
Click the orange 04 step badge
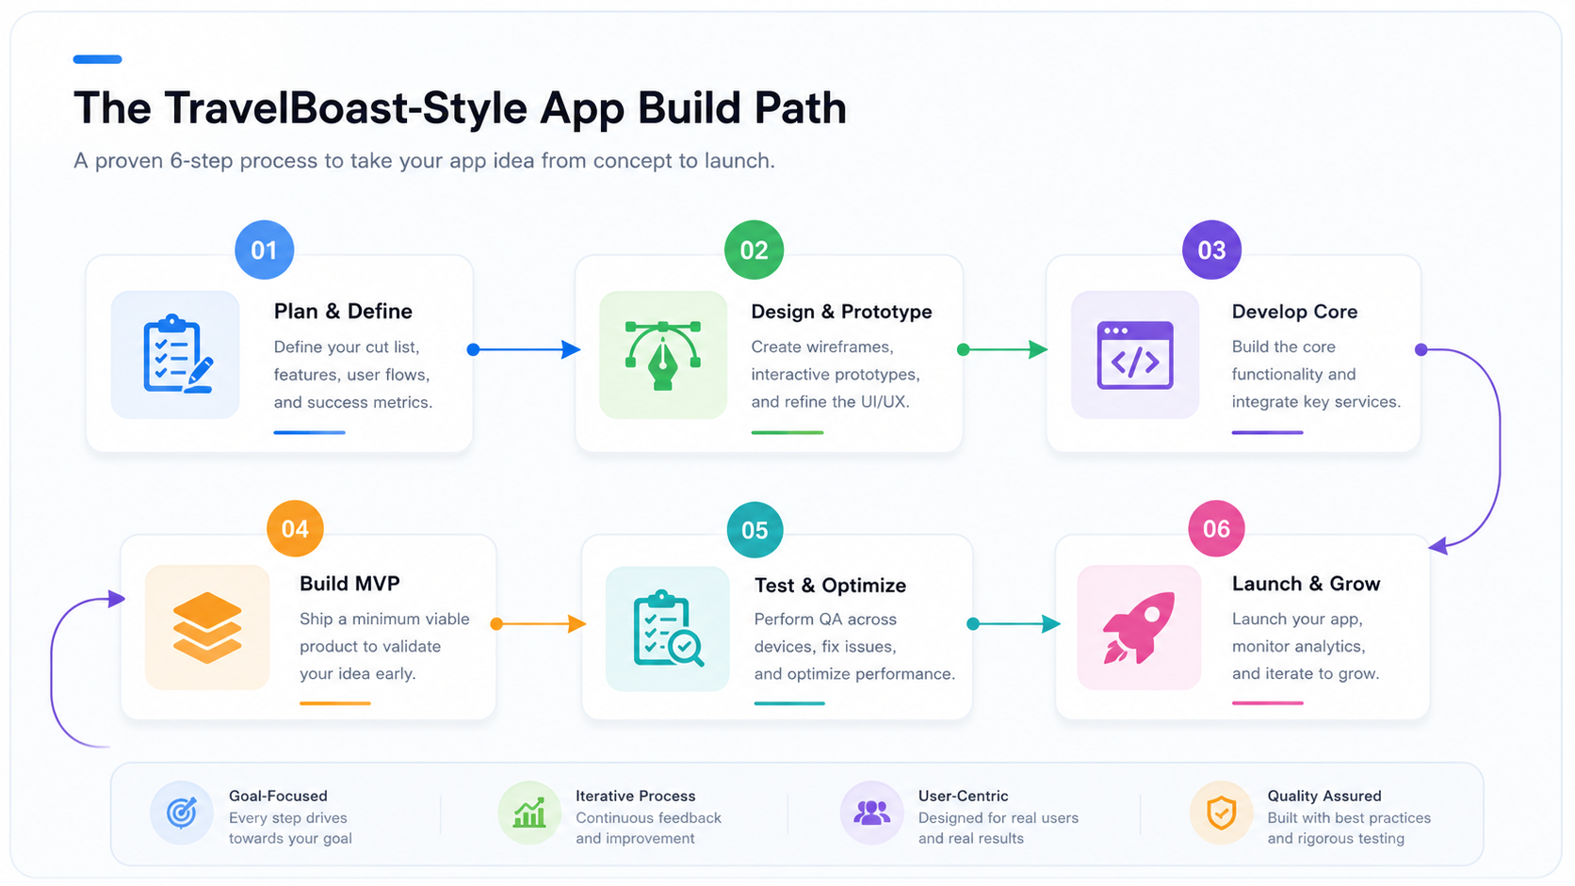(295, 528)
